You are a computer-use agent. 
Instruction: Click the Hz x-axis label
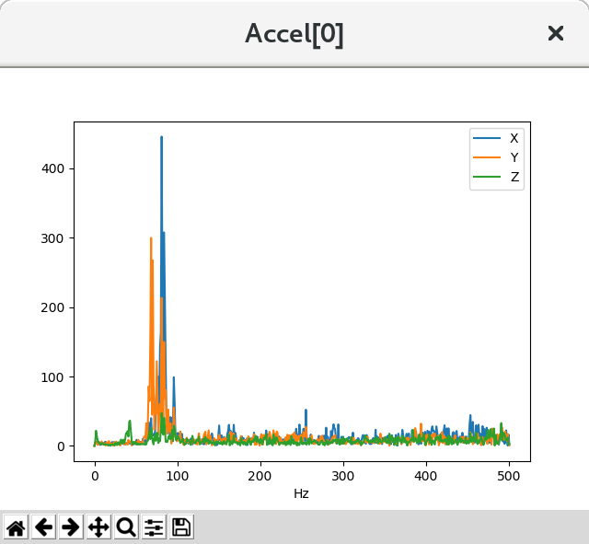click(x=301, y=494)
